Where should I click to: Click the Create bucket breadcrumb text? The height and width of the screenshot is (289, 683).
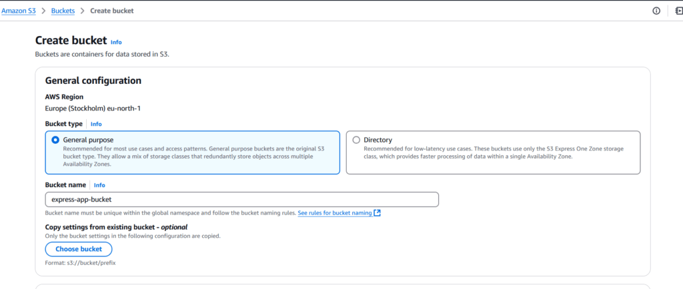pyautogui.click(x=112, y=11)
